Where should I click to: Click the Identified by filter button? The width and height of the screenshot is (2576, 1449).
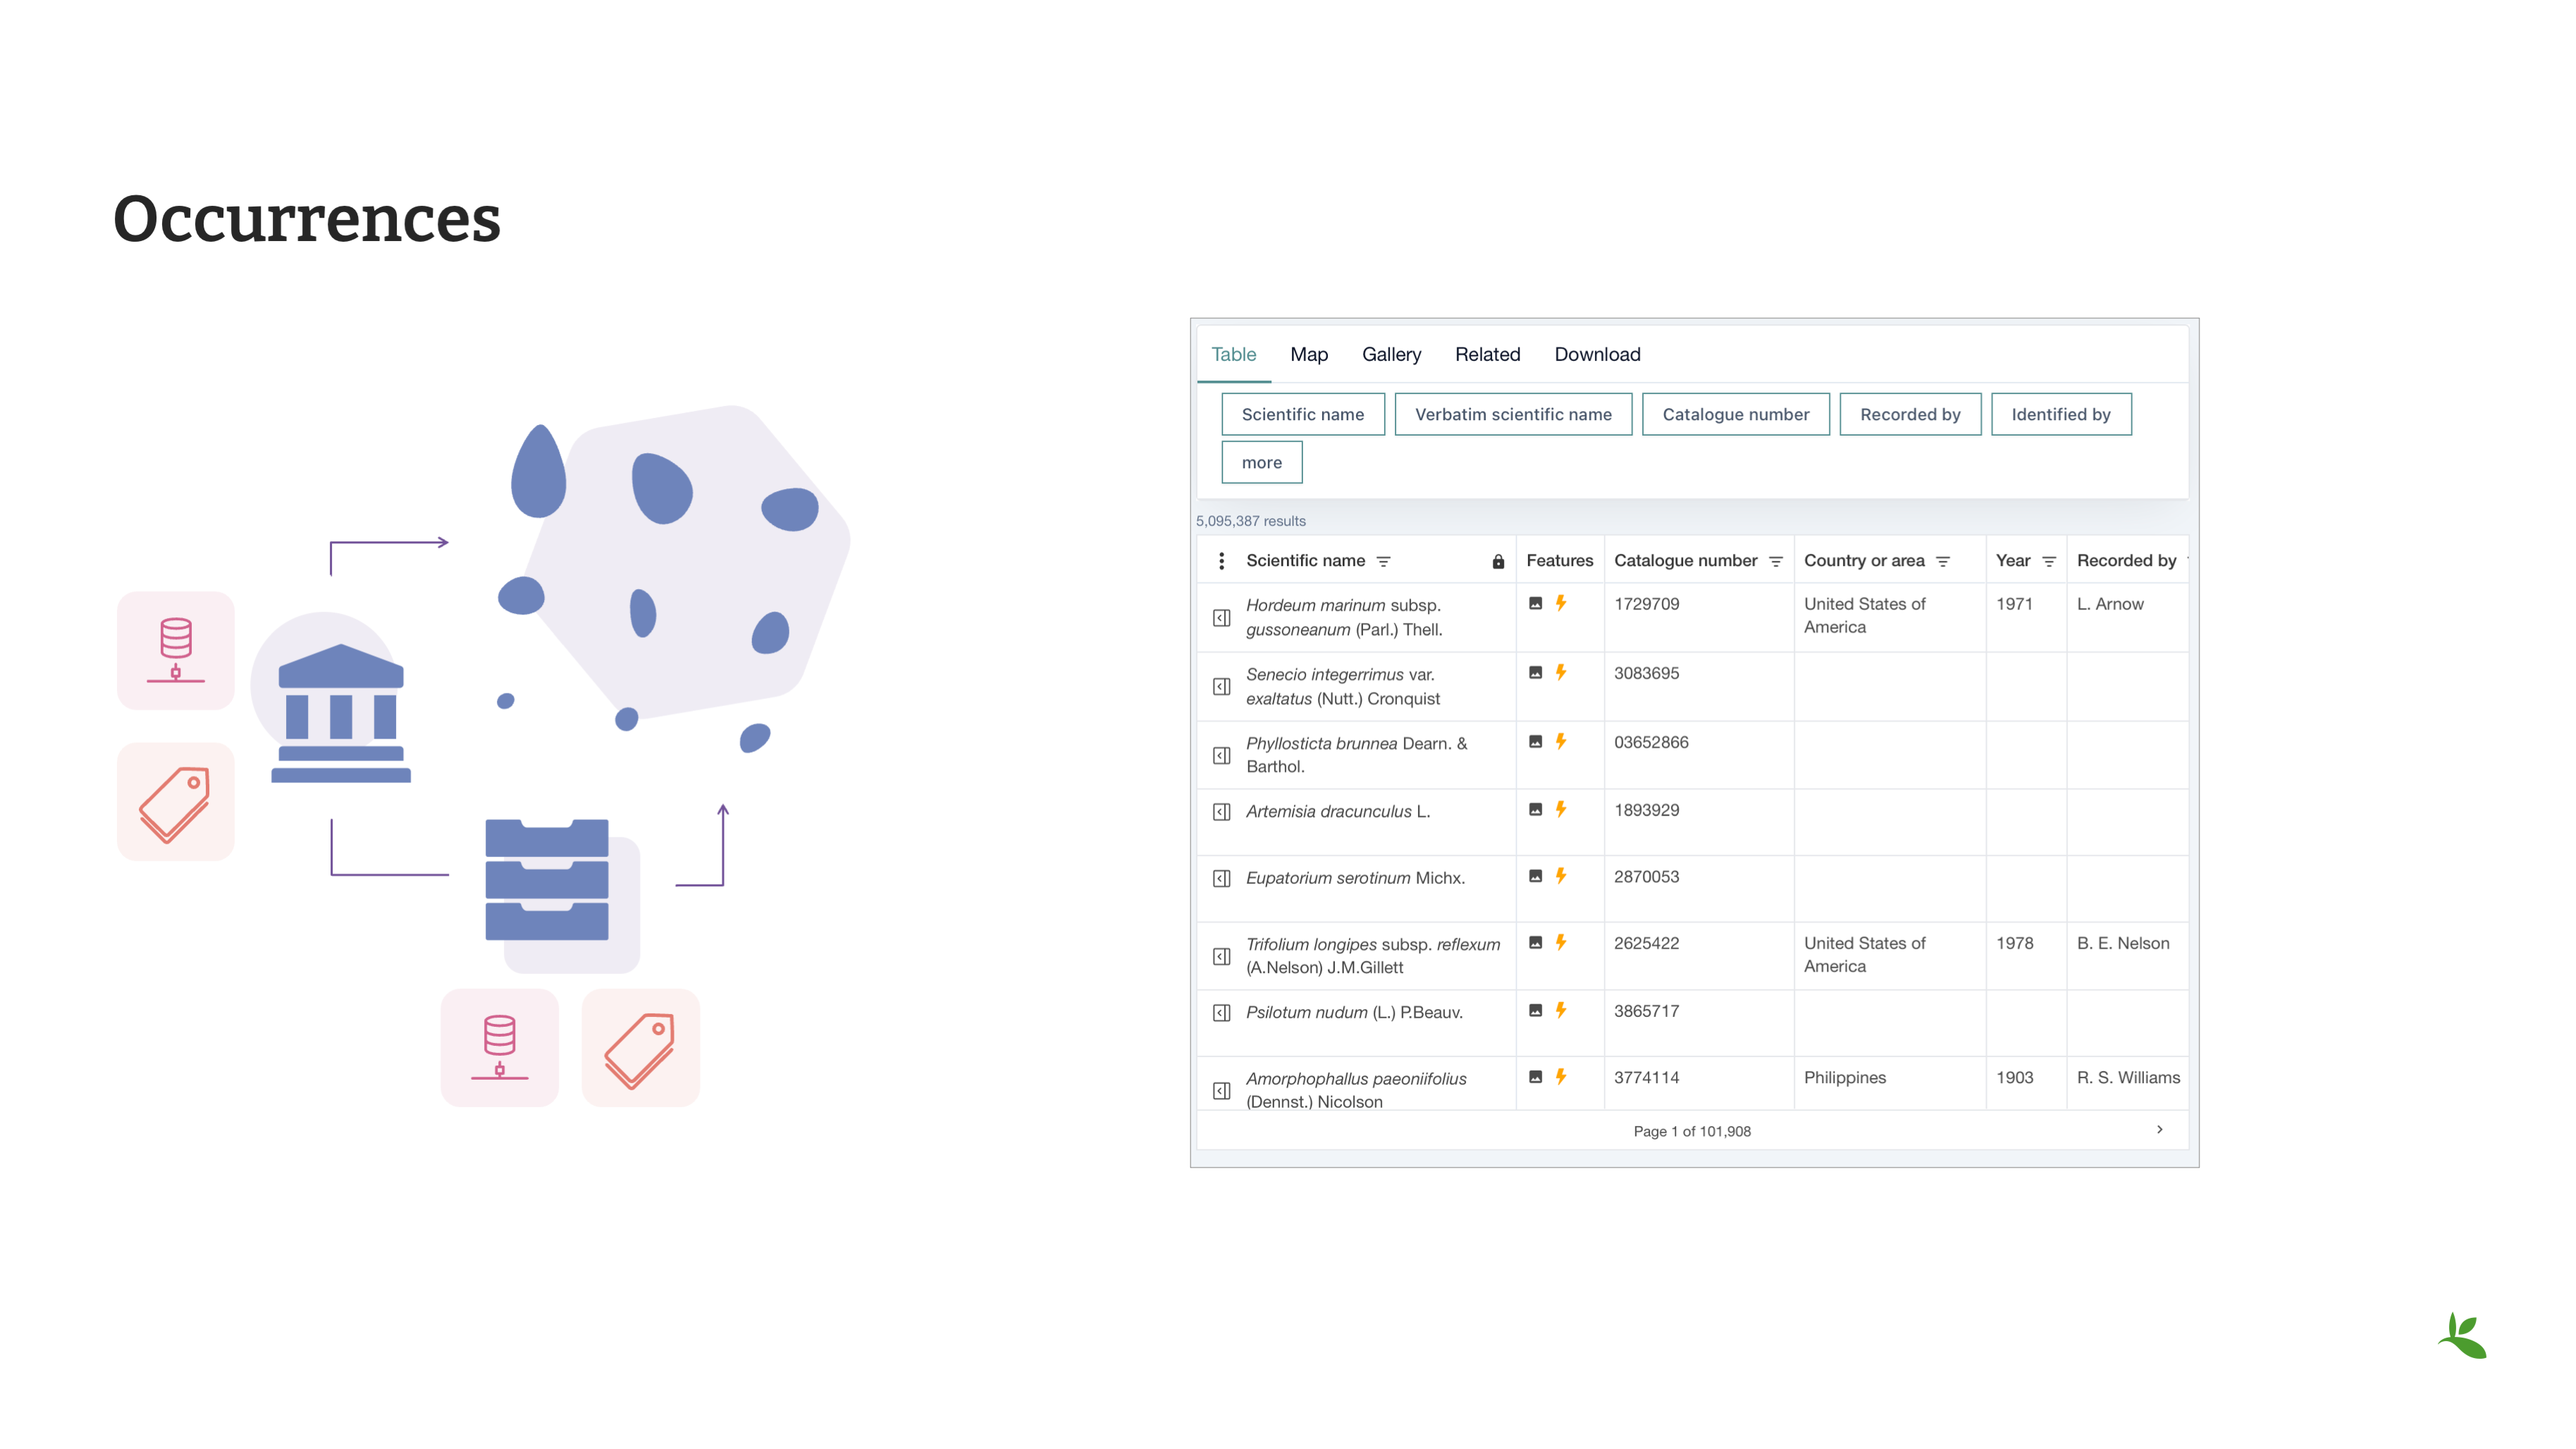[2060, 414]
